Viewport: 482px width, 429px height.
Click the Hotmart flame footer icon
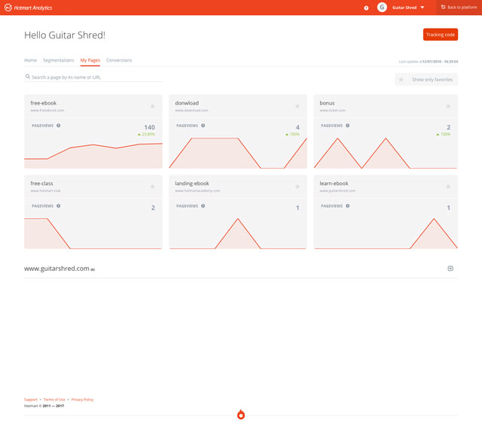241,414
